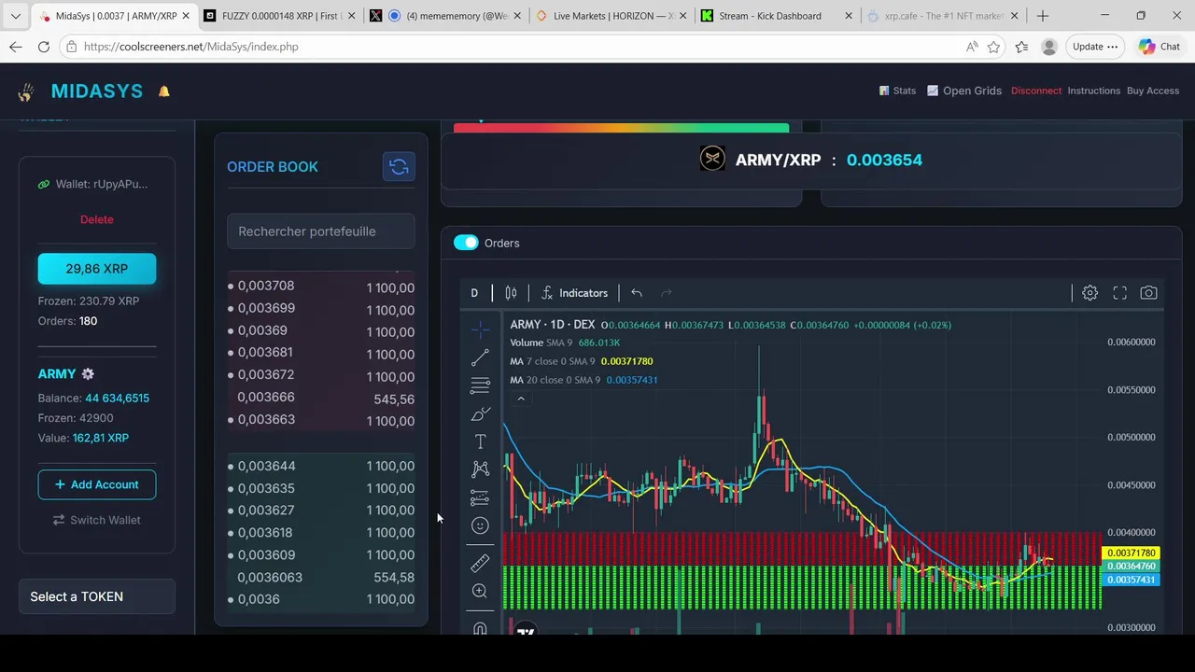Select the crosshair cursor tool in chart
1195x672 pixels.
(x=480, y=329)
